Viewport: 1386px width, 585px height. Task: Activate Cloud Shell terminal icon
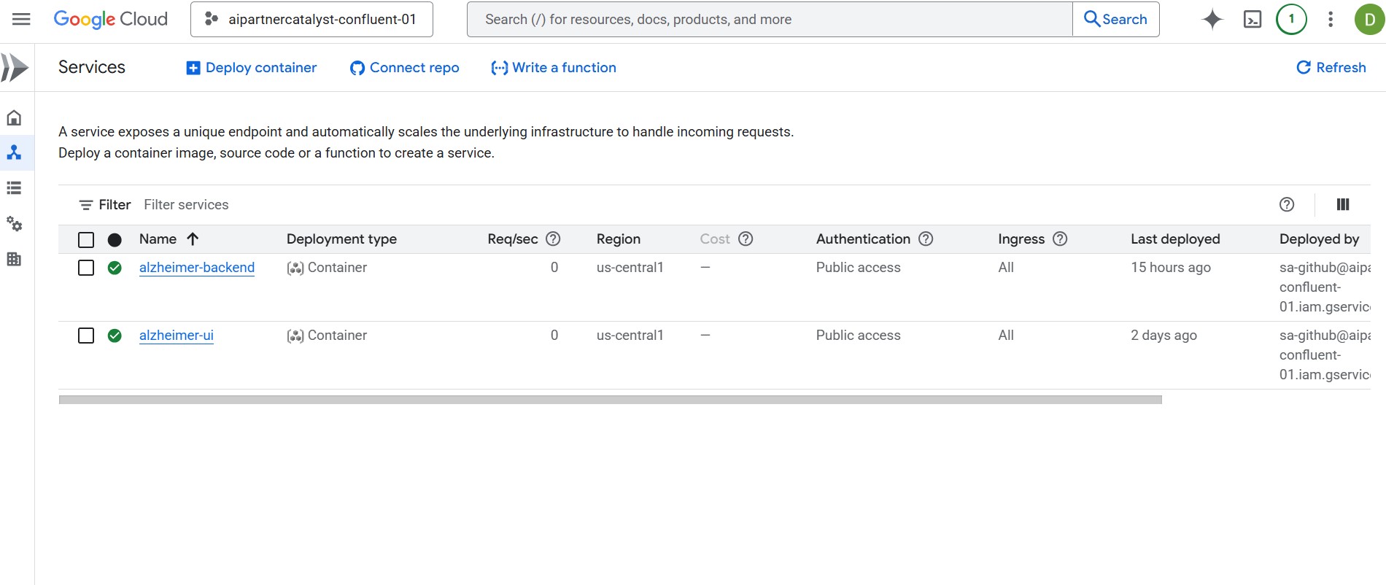pos(1252,19)
